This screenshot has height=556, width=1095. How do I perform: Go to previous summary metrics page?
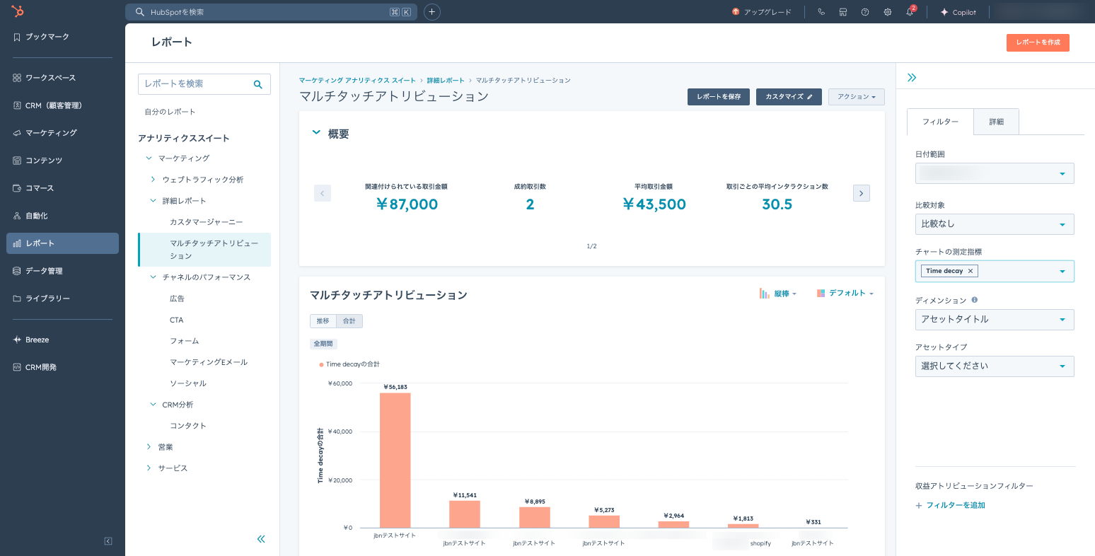[x=323, y=193]
